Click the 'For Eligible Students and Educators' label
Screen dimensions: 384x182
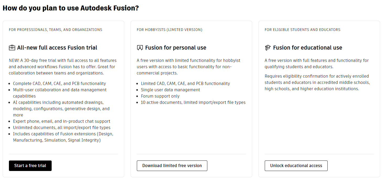tap(302, 30)
